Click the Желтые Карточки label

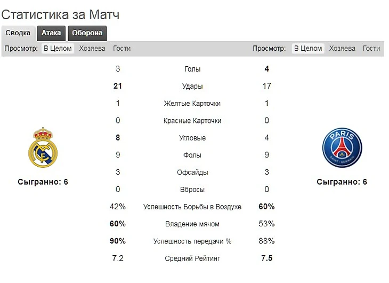(x=192, y=104)
